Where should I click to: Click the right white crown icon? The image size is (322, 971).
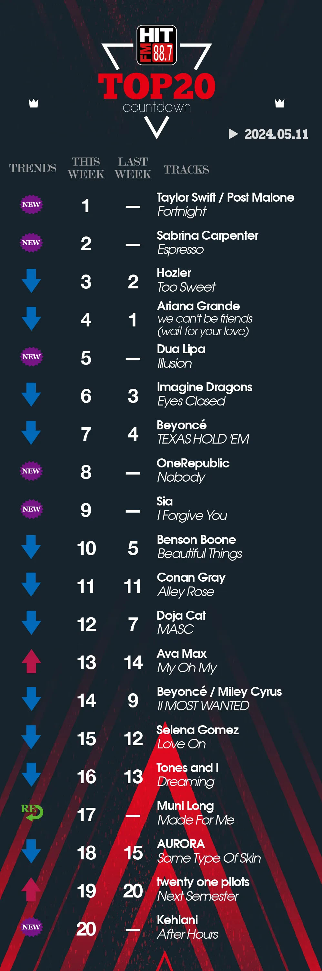[x=279, y=103]
